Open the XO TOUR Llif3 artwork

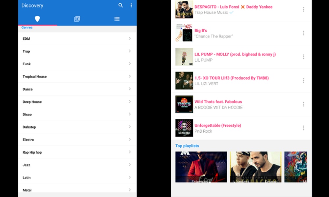(x=184, y=80)
